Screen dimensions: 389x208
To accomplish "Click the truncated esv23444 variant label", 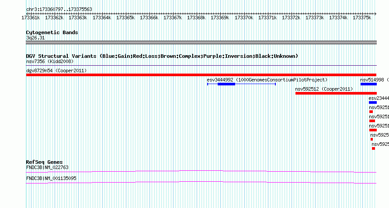I will pyautogui.click(x=379, y=99).
